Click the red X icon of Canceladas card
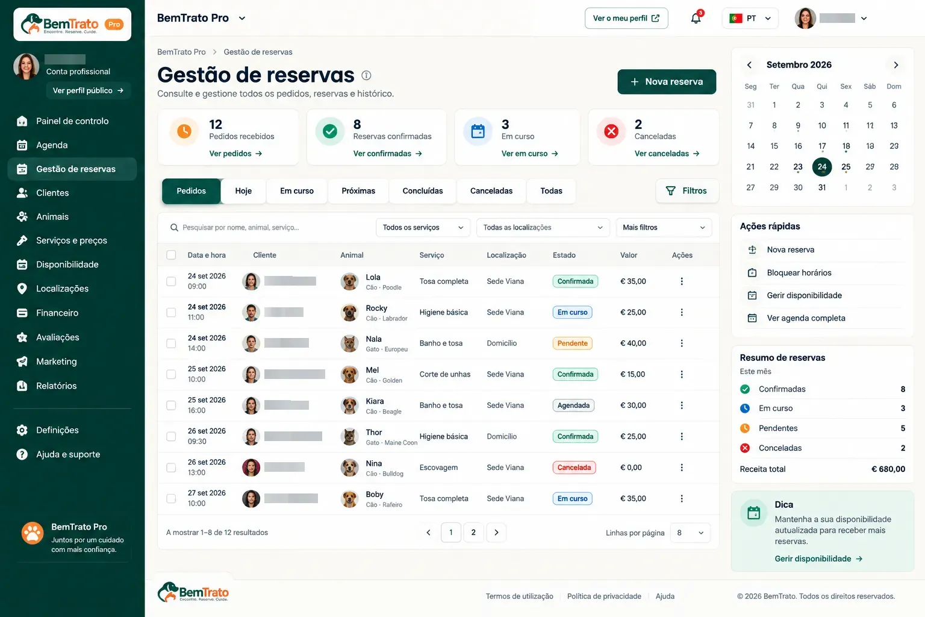 pos(611,131)
